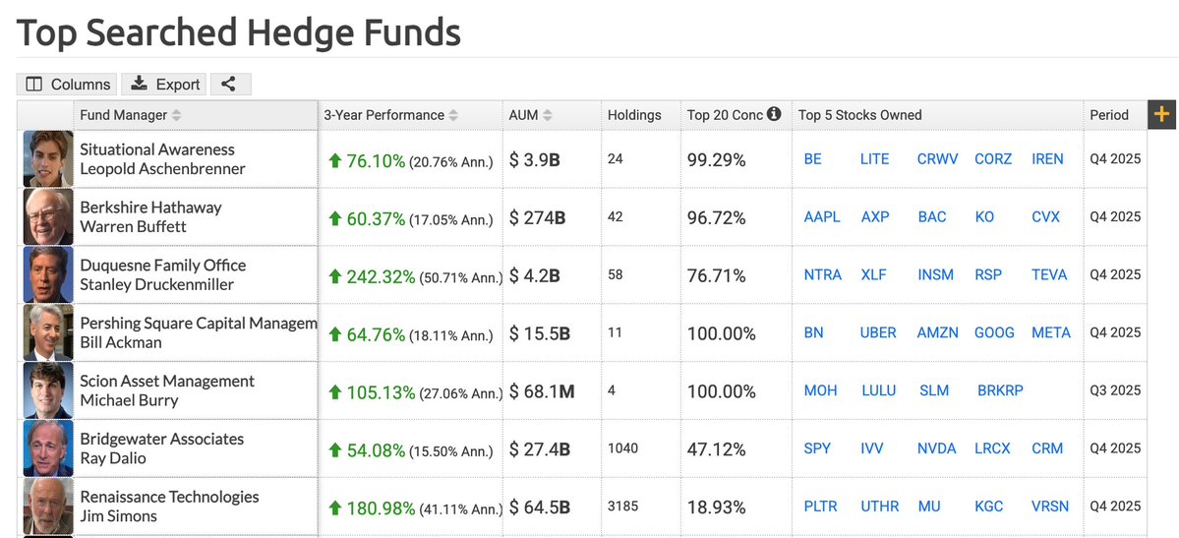The width and height of the screenshot is (1179, 538).
Task: Click the LITE ticker link
Action: 874,159
